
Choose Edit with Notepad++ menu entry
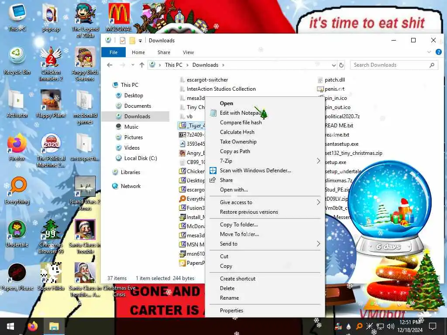coord(265,113)
